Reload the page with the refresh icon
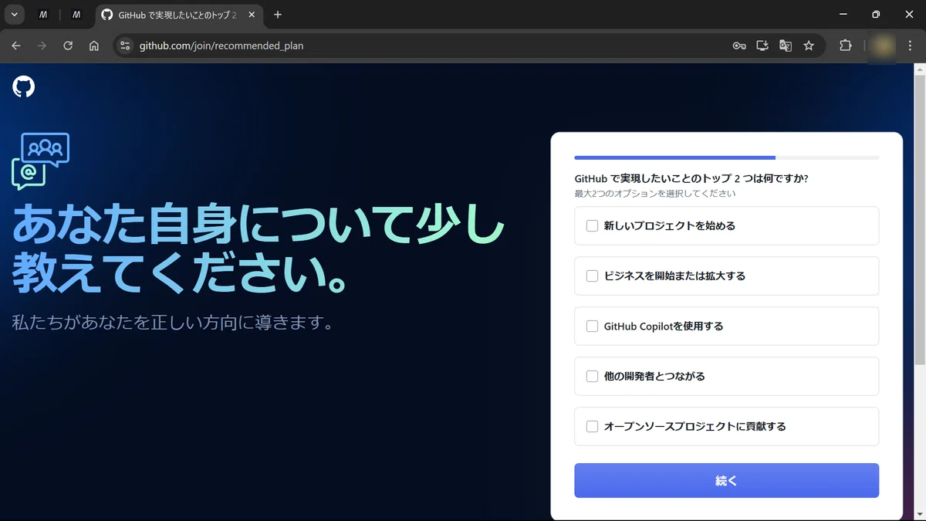926x521 pixels. point(68,46)
